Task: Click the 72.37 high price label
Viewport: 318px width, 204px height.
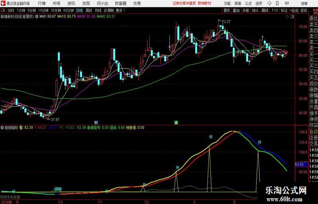Action: [x=226, y=21]
